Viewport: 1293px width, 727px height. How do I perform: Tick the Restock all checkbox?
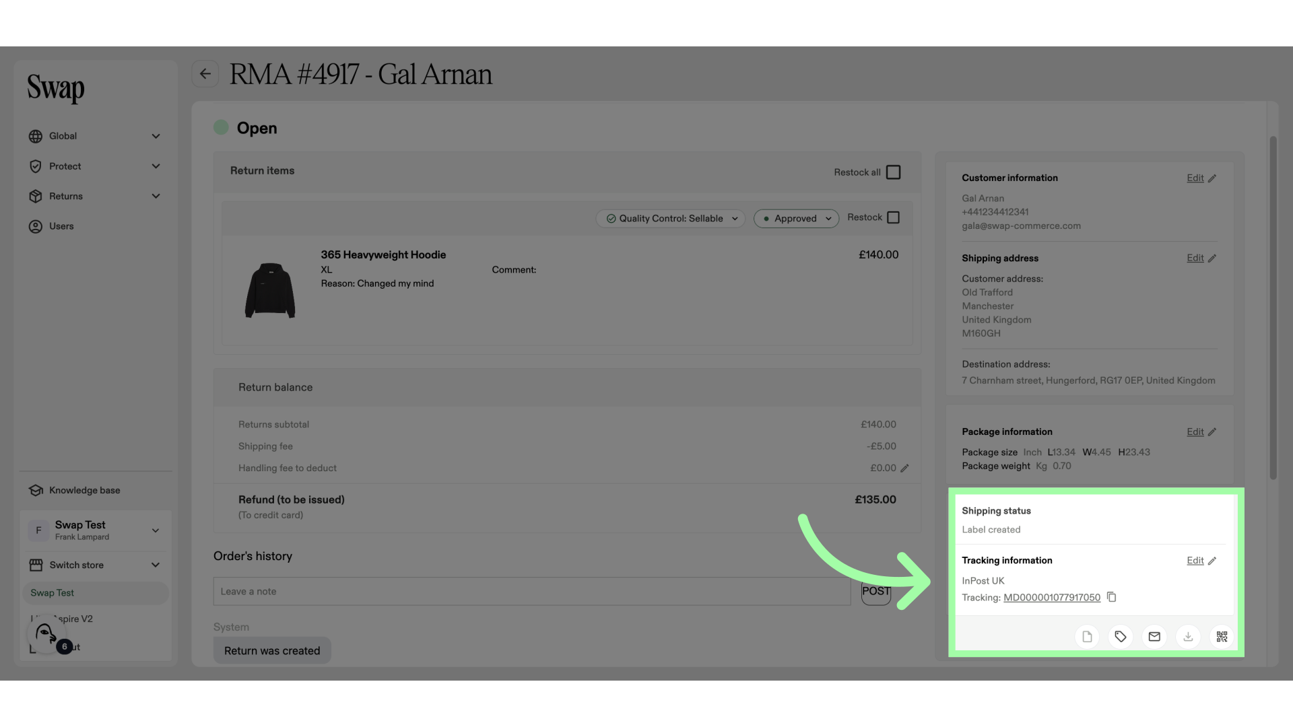point(893,172)
